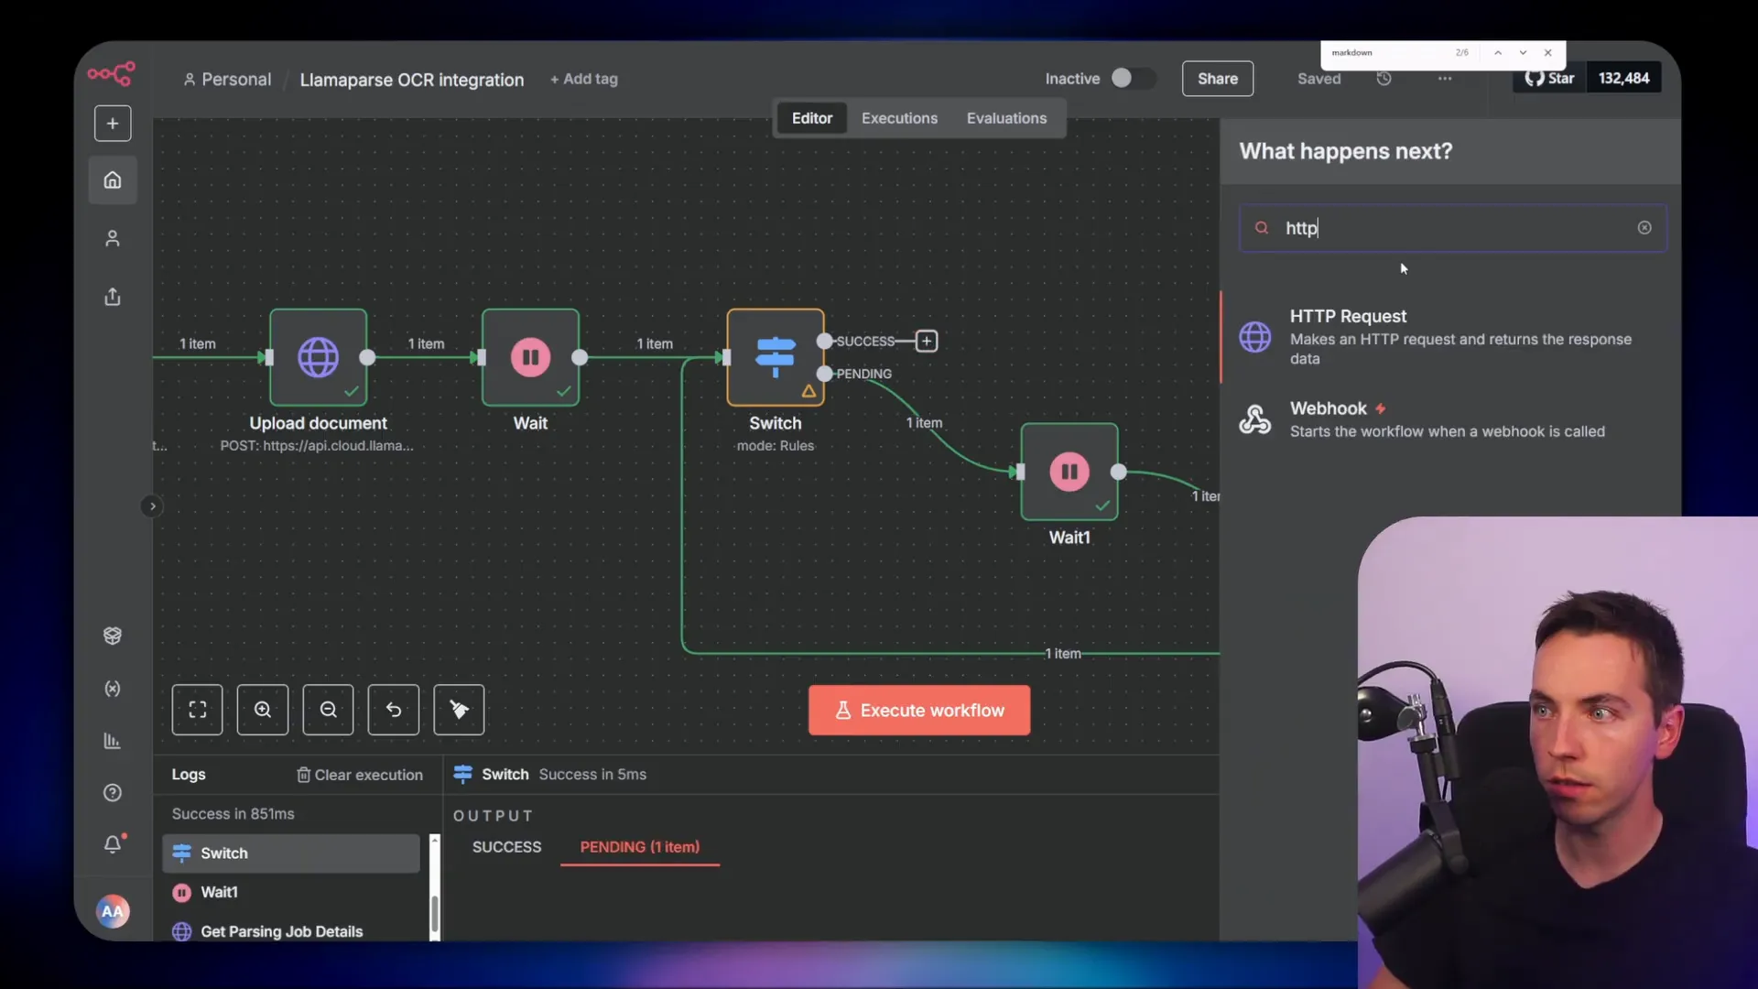The height and width of the screenshot is (989, 1758).
Task: Click the AA user avatar
Action: click(x=113, y=911)
